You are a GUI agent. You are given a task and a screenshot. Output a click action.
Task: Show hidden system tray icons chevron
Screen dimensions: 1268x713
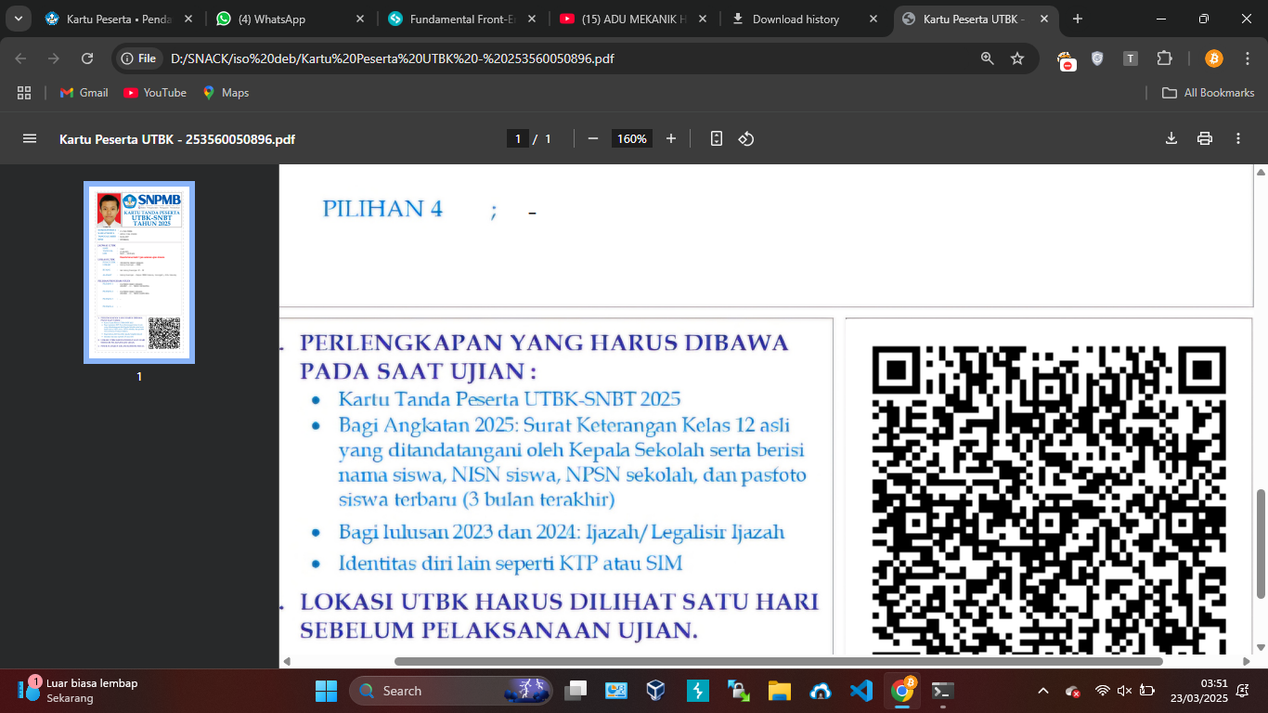click(x=1043, y=691)
